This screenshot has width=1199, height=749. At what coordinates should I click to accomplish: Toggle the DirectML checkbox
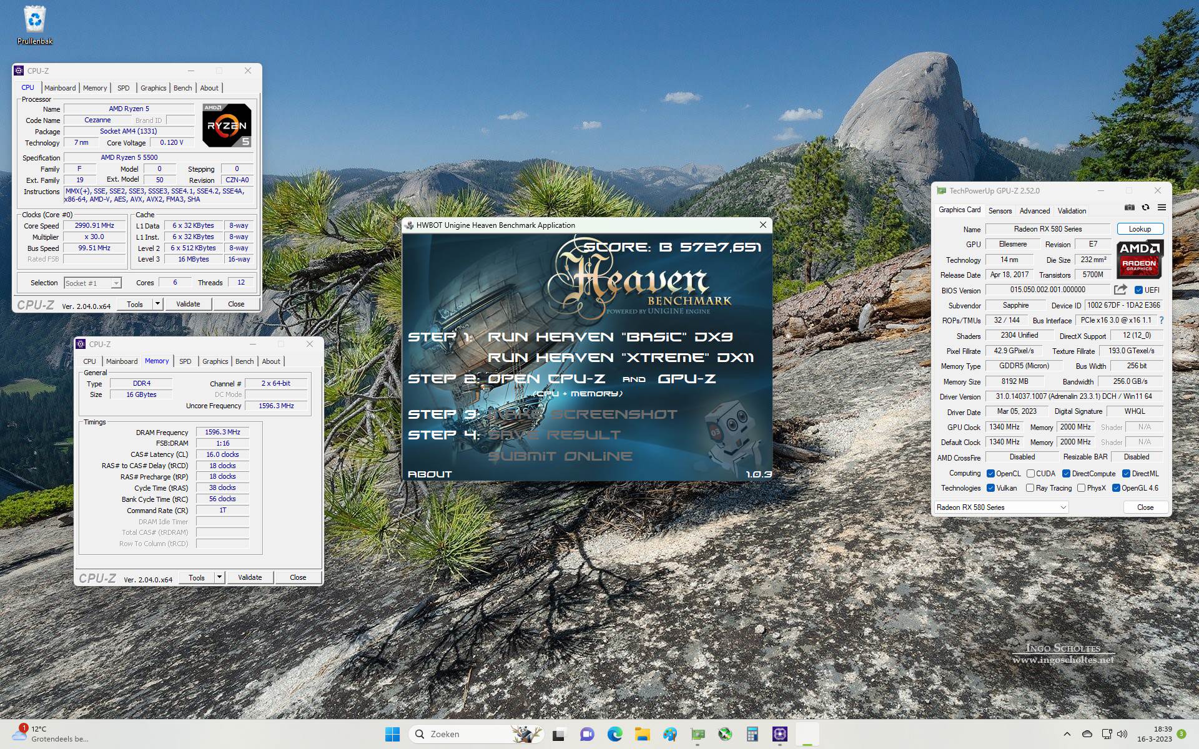(1126, 473)
